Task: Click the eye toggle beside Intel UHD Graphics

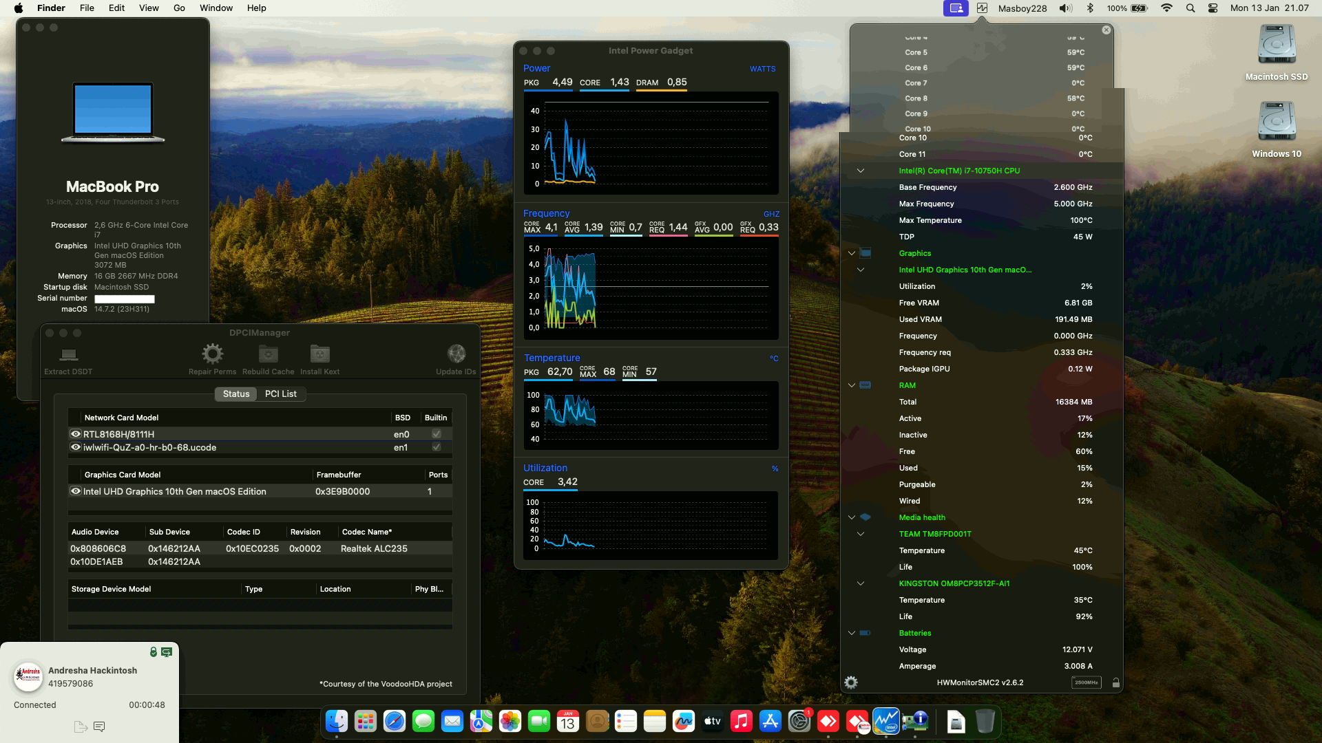Action: (x=74, y=491)
